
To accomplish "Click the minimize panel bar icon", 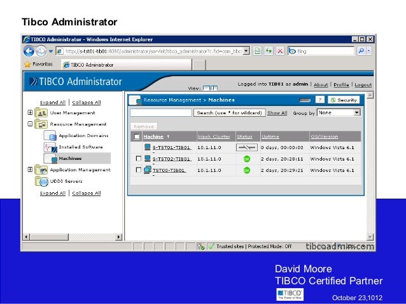I will (x=304, y=100).
